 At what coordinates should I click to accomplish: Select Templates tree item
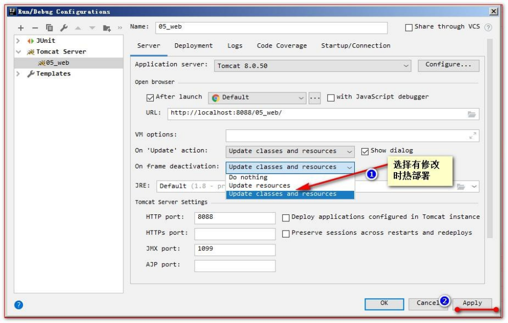tap(54, 74)
